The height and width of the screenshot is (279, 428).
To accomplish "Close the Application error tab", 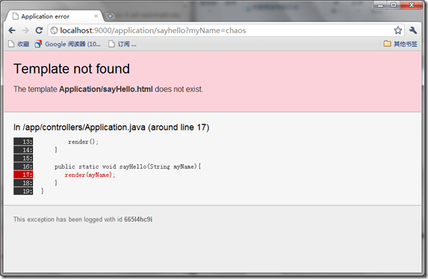I will click(96, 16).
